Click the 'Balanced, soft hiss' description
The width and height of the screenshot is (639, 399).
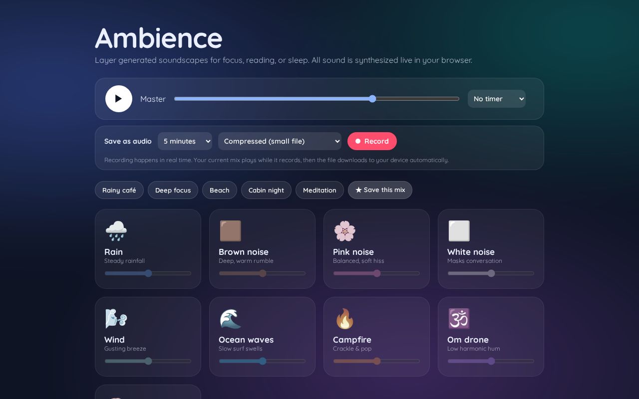358,261
